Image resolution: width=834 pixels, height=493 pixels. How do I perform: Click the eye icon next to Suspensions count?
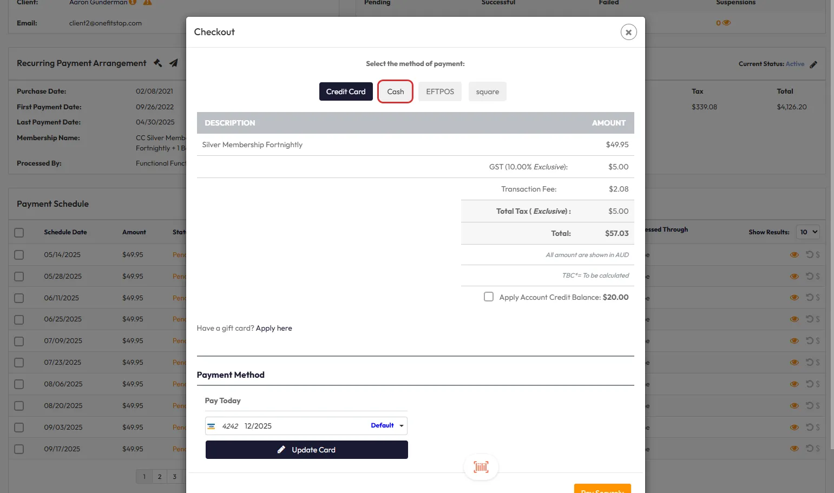(727, 23)
